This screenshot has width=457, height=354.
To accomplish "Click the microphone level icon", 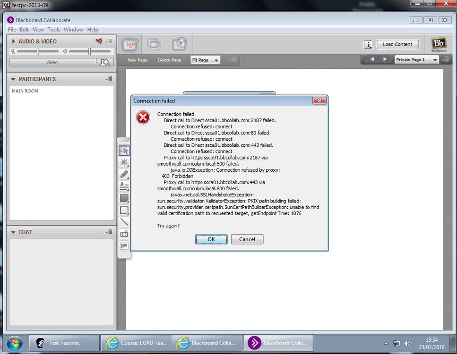I will 13,51.
